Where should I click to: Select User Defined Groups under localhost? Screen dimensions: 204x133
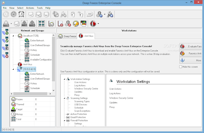point(40,45)
